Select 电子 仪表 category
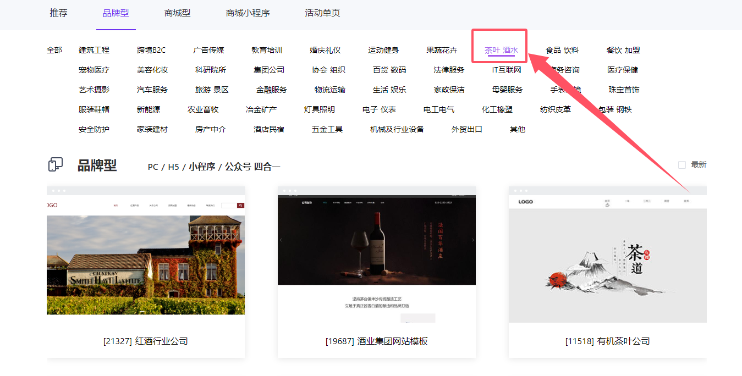 [379, 109]
